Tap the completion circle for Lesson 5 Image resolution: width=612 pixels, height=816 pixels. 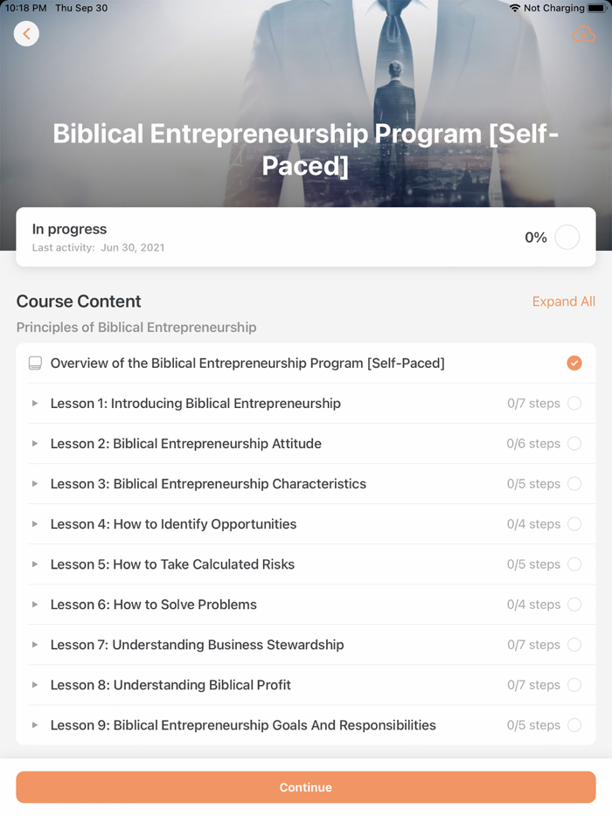coord(574,564)
